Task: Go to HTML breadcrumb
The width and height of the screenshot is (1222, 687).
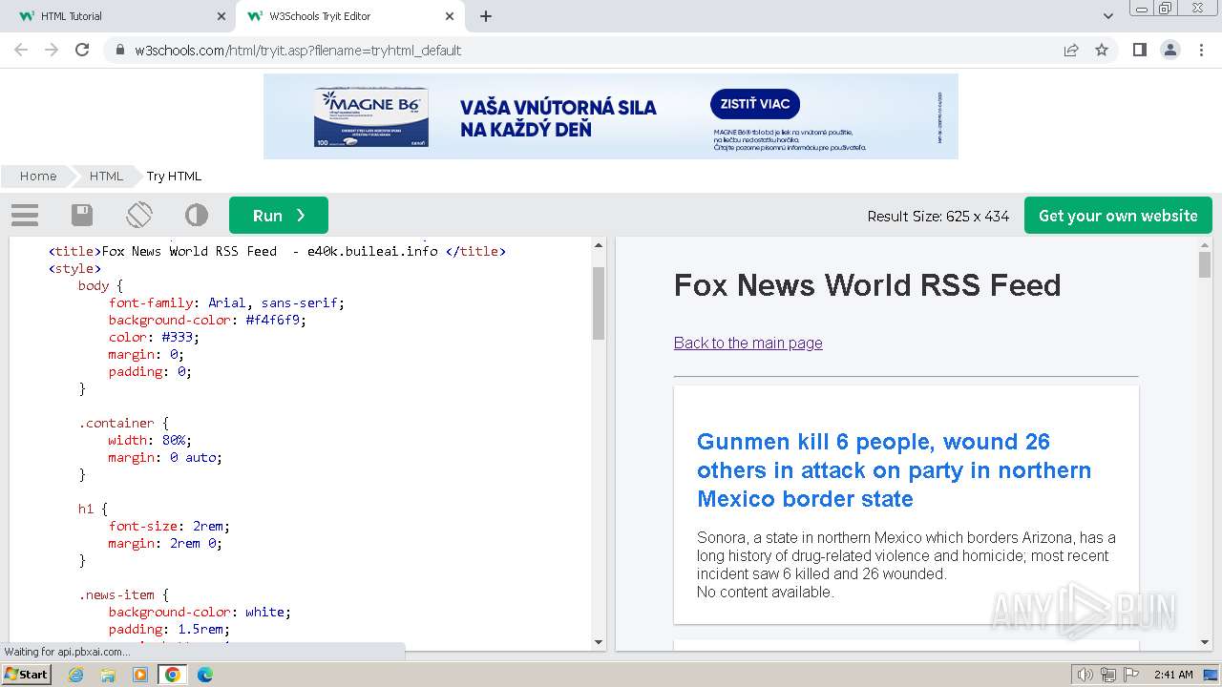Action: [x=106, y=176]
